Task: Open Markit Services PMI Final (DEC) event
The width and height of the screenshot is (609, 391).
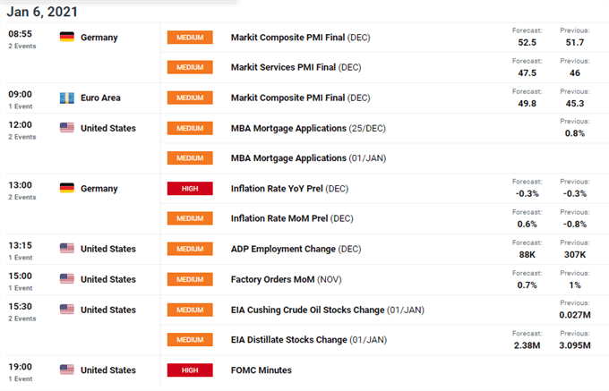Action: pyautogui.click(x=296, y=67)
